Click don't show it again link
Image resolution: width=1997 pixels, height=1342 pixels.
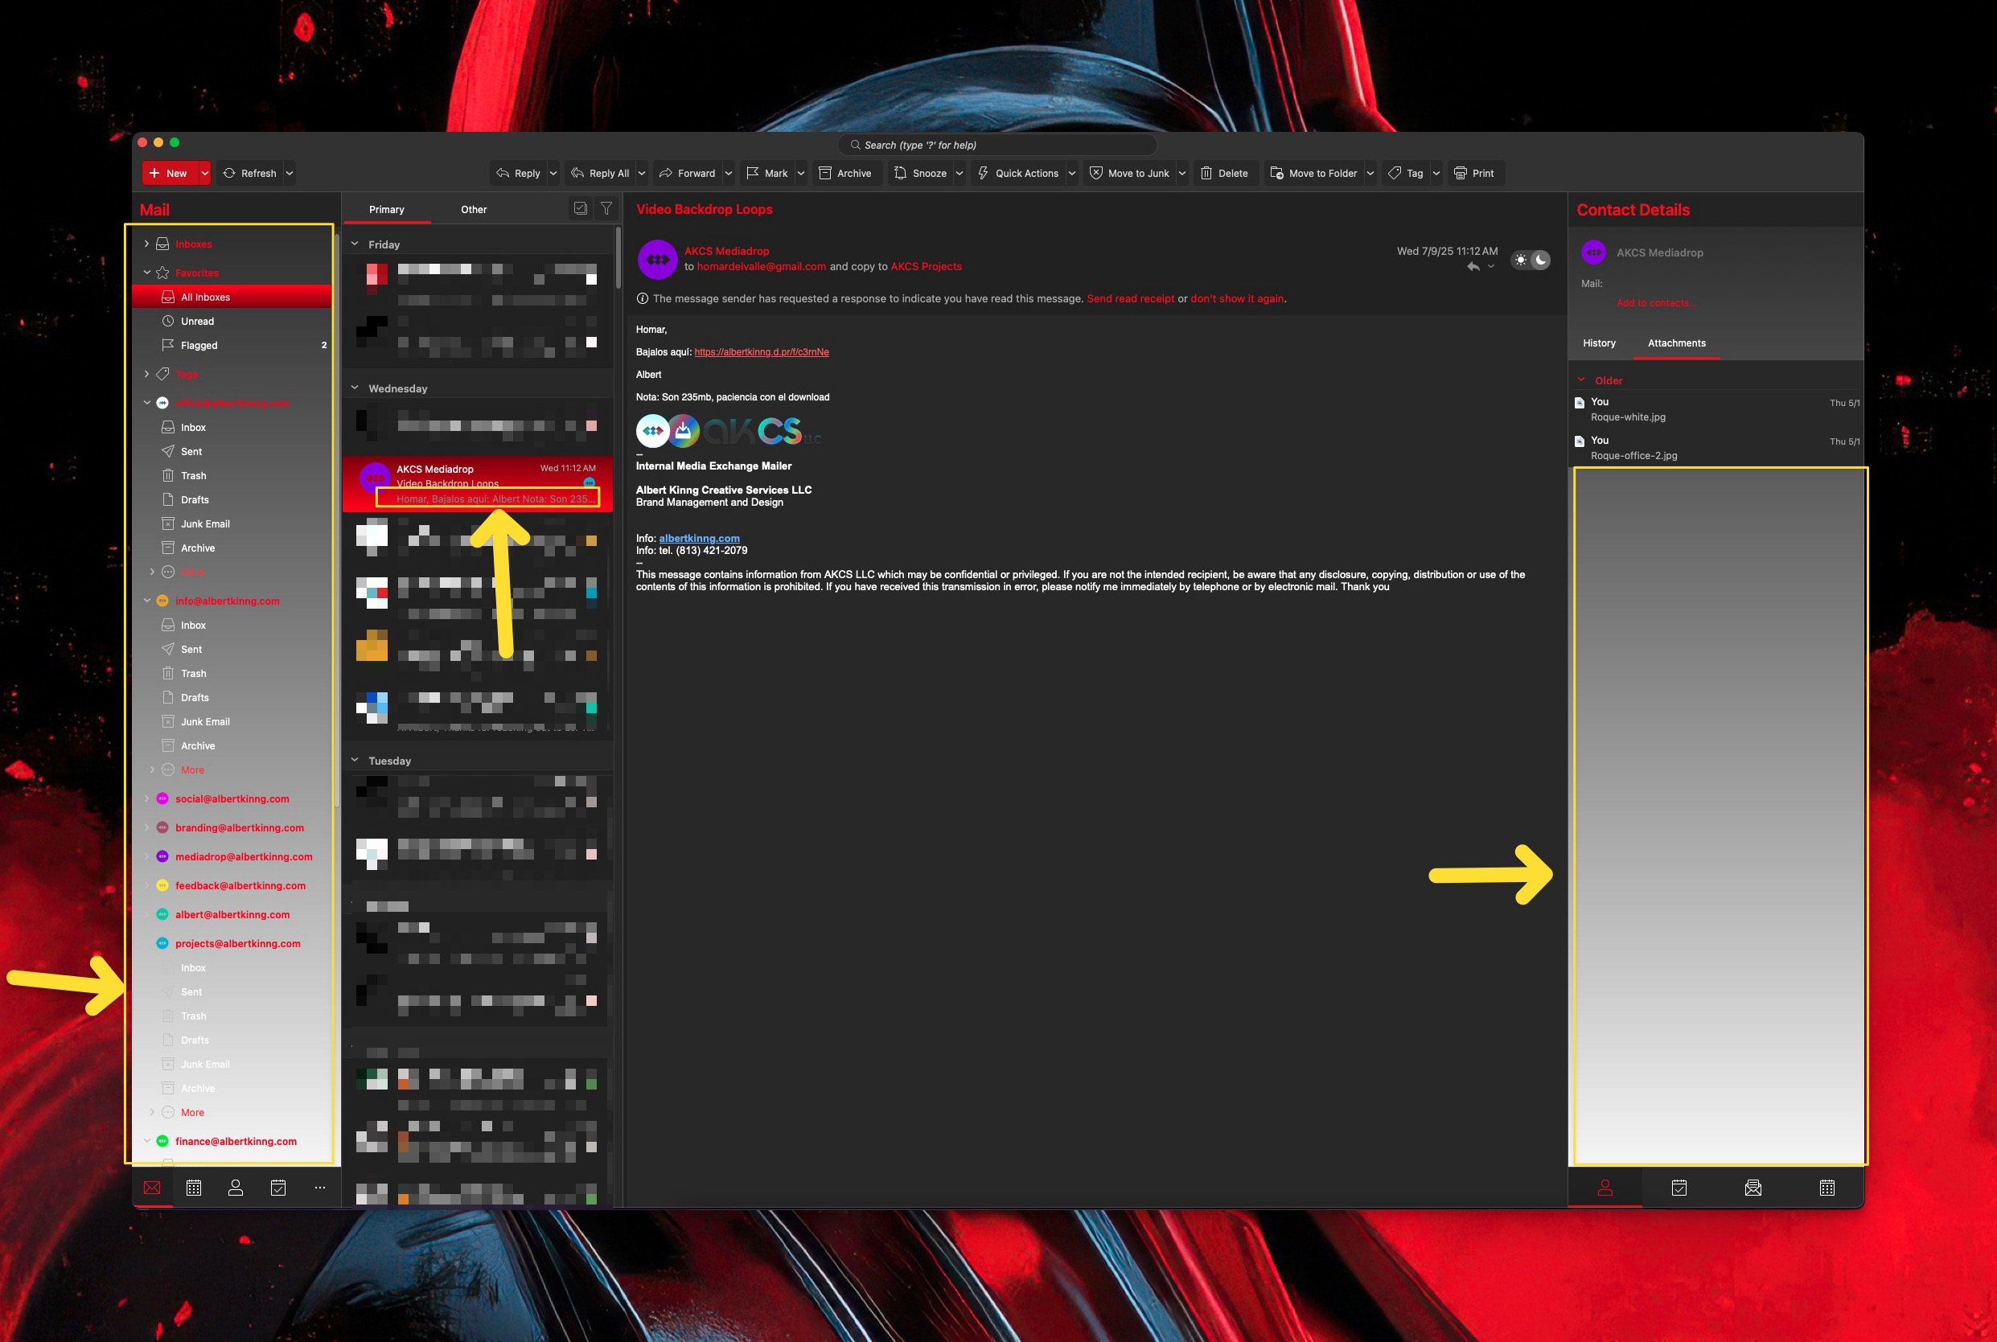click(x=1237, y=298)
